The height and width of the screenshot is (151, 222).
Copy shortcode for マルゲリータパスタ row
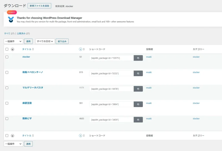point(138,89)
